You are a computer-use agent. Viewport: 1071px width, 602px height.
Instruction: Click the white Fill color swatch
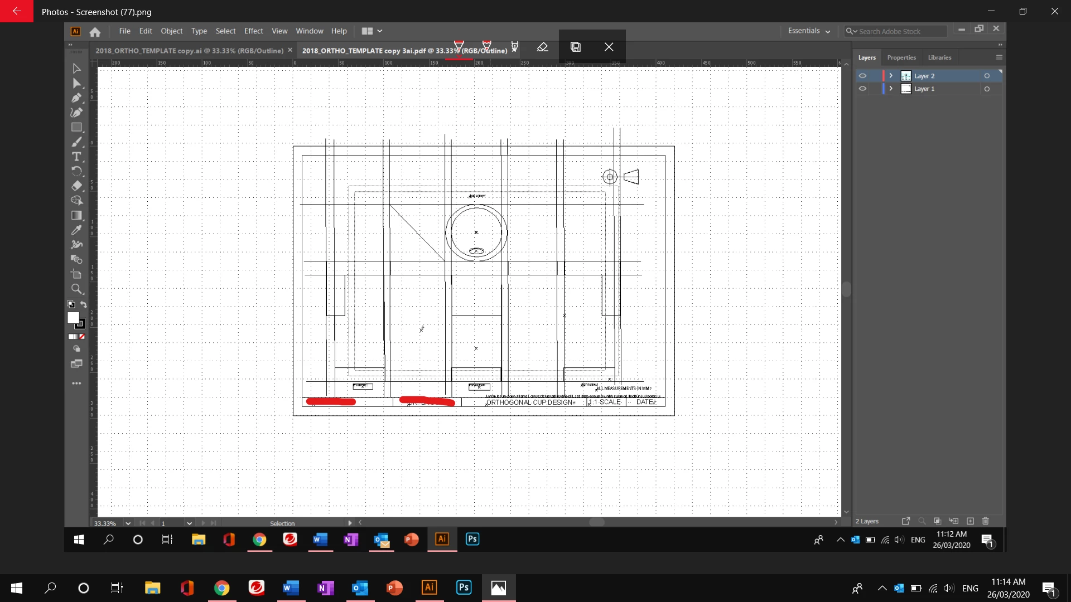[x=73, y=317]
